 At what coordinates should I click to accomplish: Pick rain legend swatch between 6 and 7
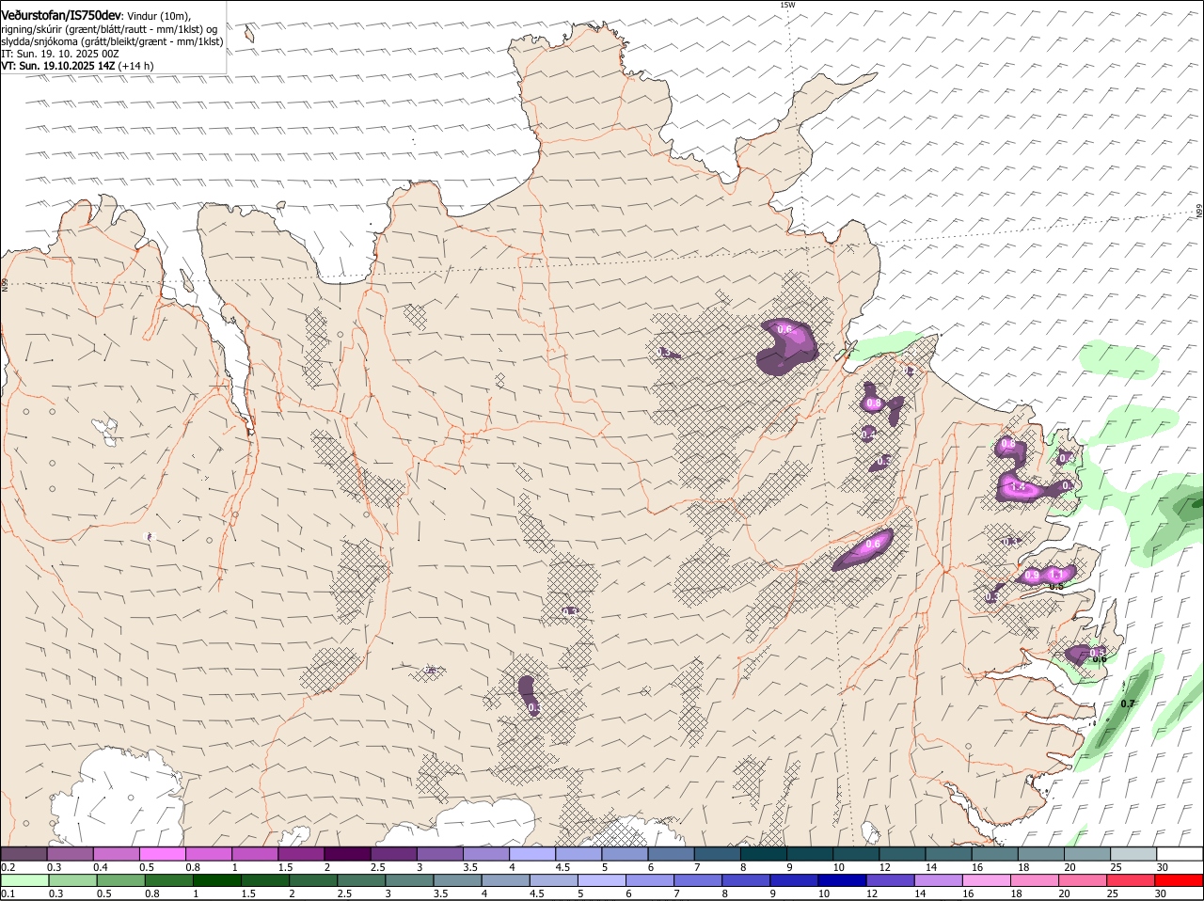[x=649, y=881]
